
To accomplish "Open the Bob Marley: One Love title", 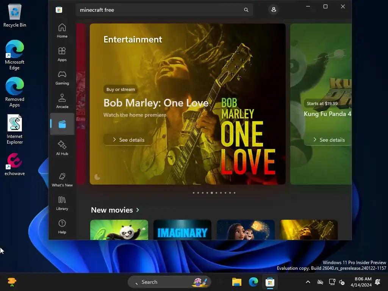I will [156, 103].
